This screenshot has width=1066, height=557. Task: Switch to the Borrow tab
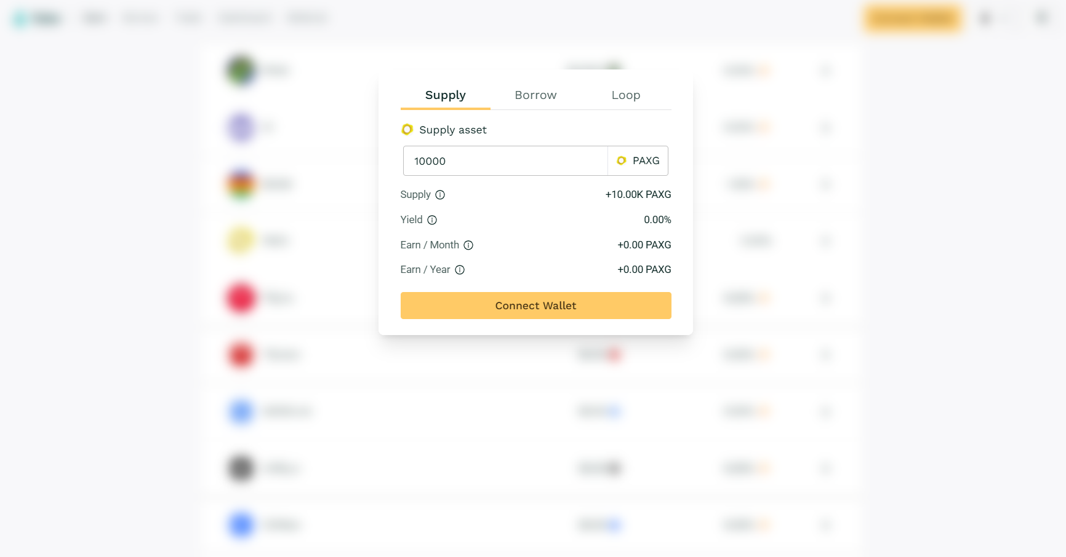535,95
